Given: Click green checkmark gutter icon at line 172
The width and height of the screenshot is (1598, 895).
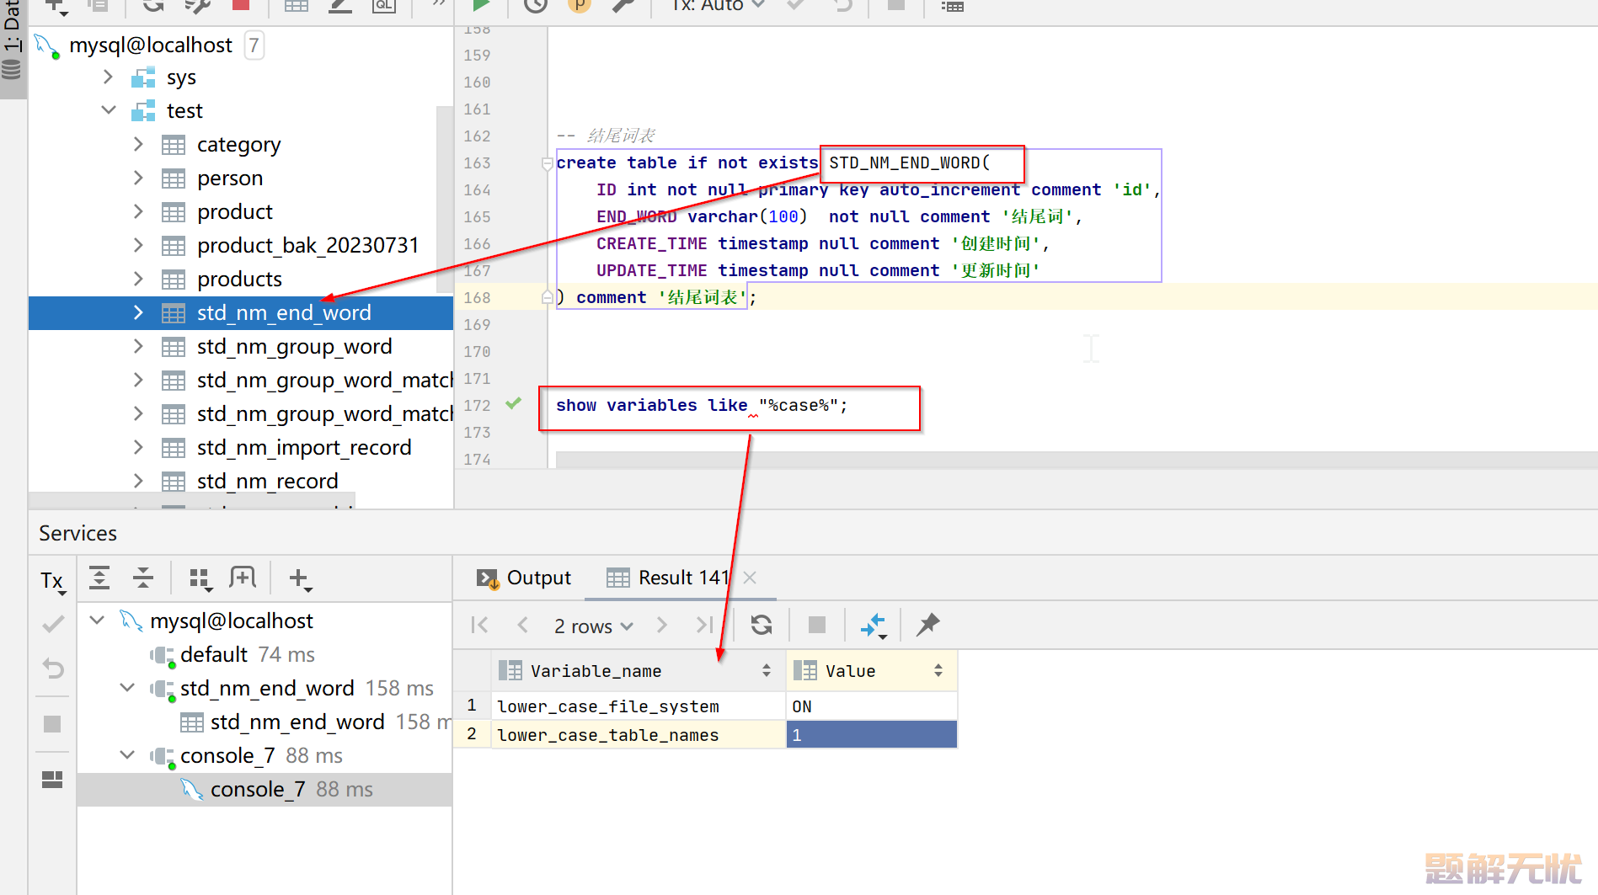Looking at the screenshot, I should (x=513, y=403).
